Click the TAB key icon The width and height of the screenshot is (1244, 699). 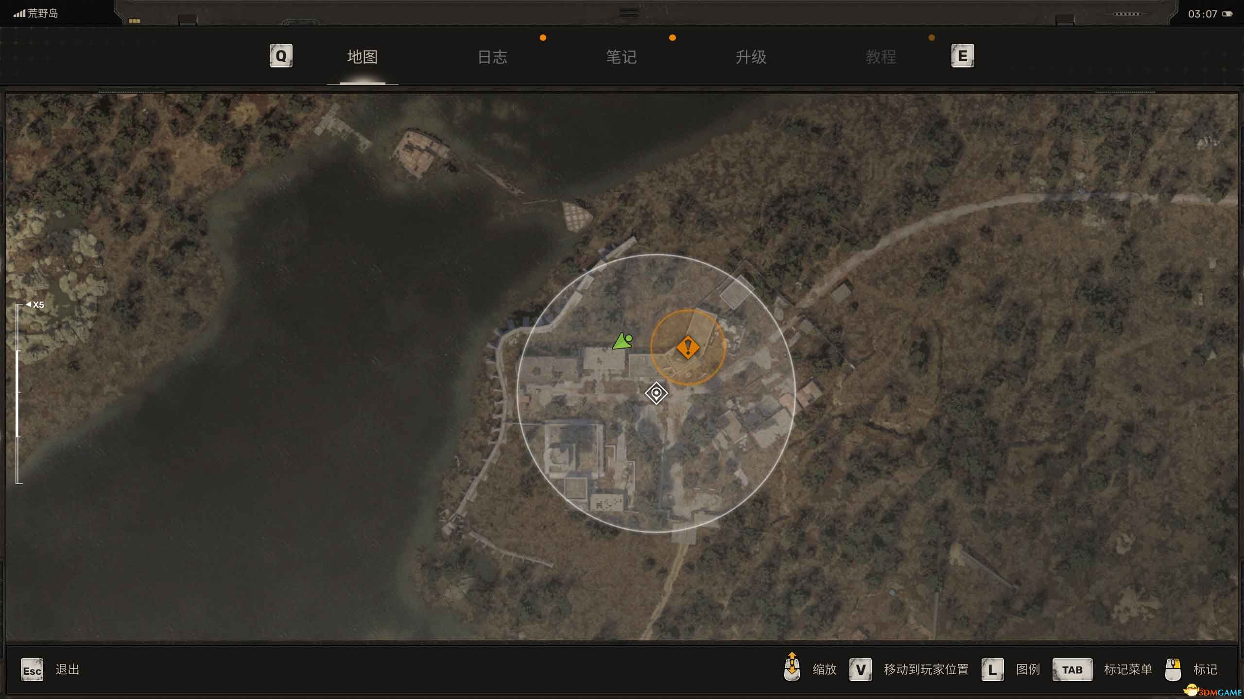(1072, 670)
